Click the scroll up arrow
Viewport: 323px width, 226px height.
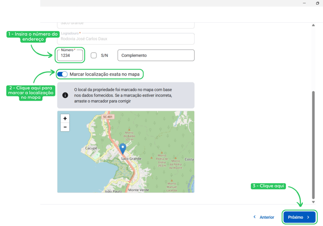313,25
